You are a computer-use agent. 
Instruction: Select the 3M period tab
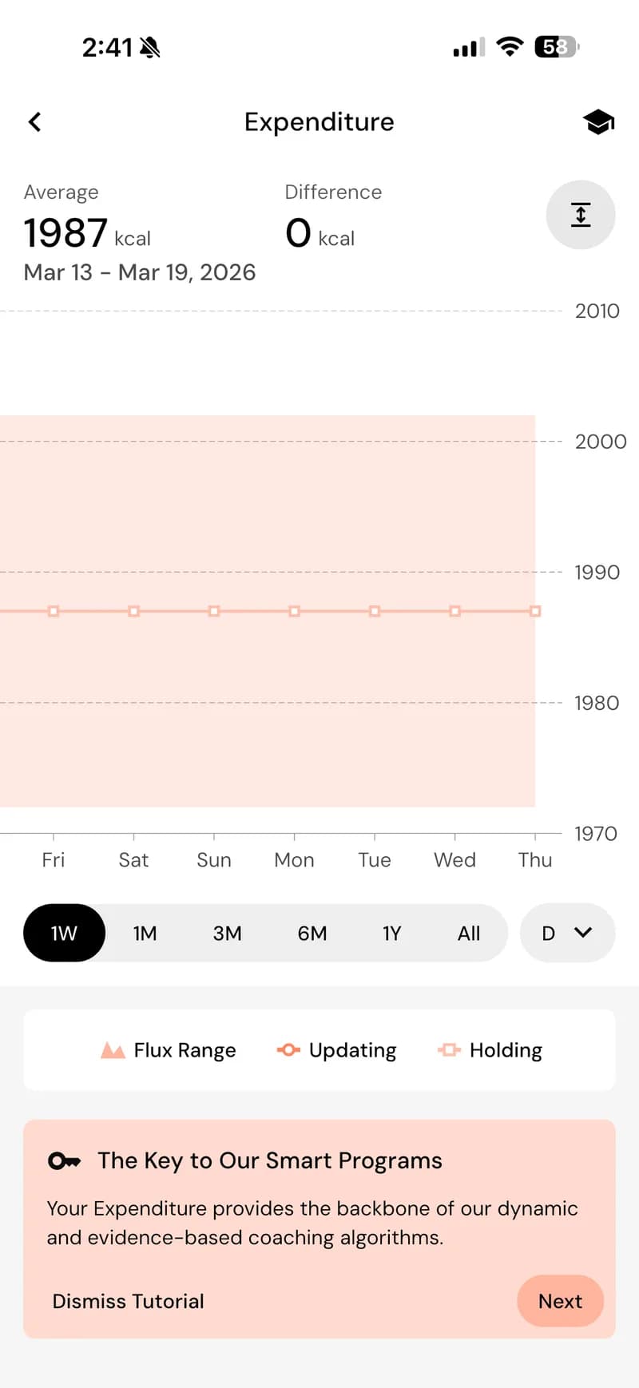tap(228, 933)
